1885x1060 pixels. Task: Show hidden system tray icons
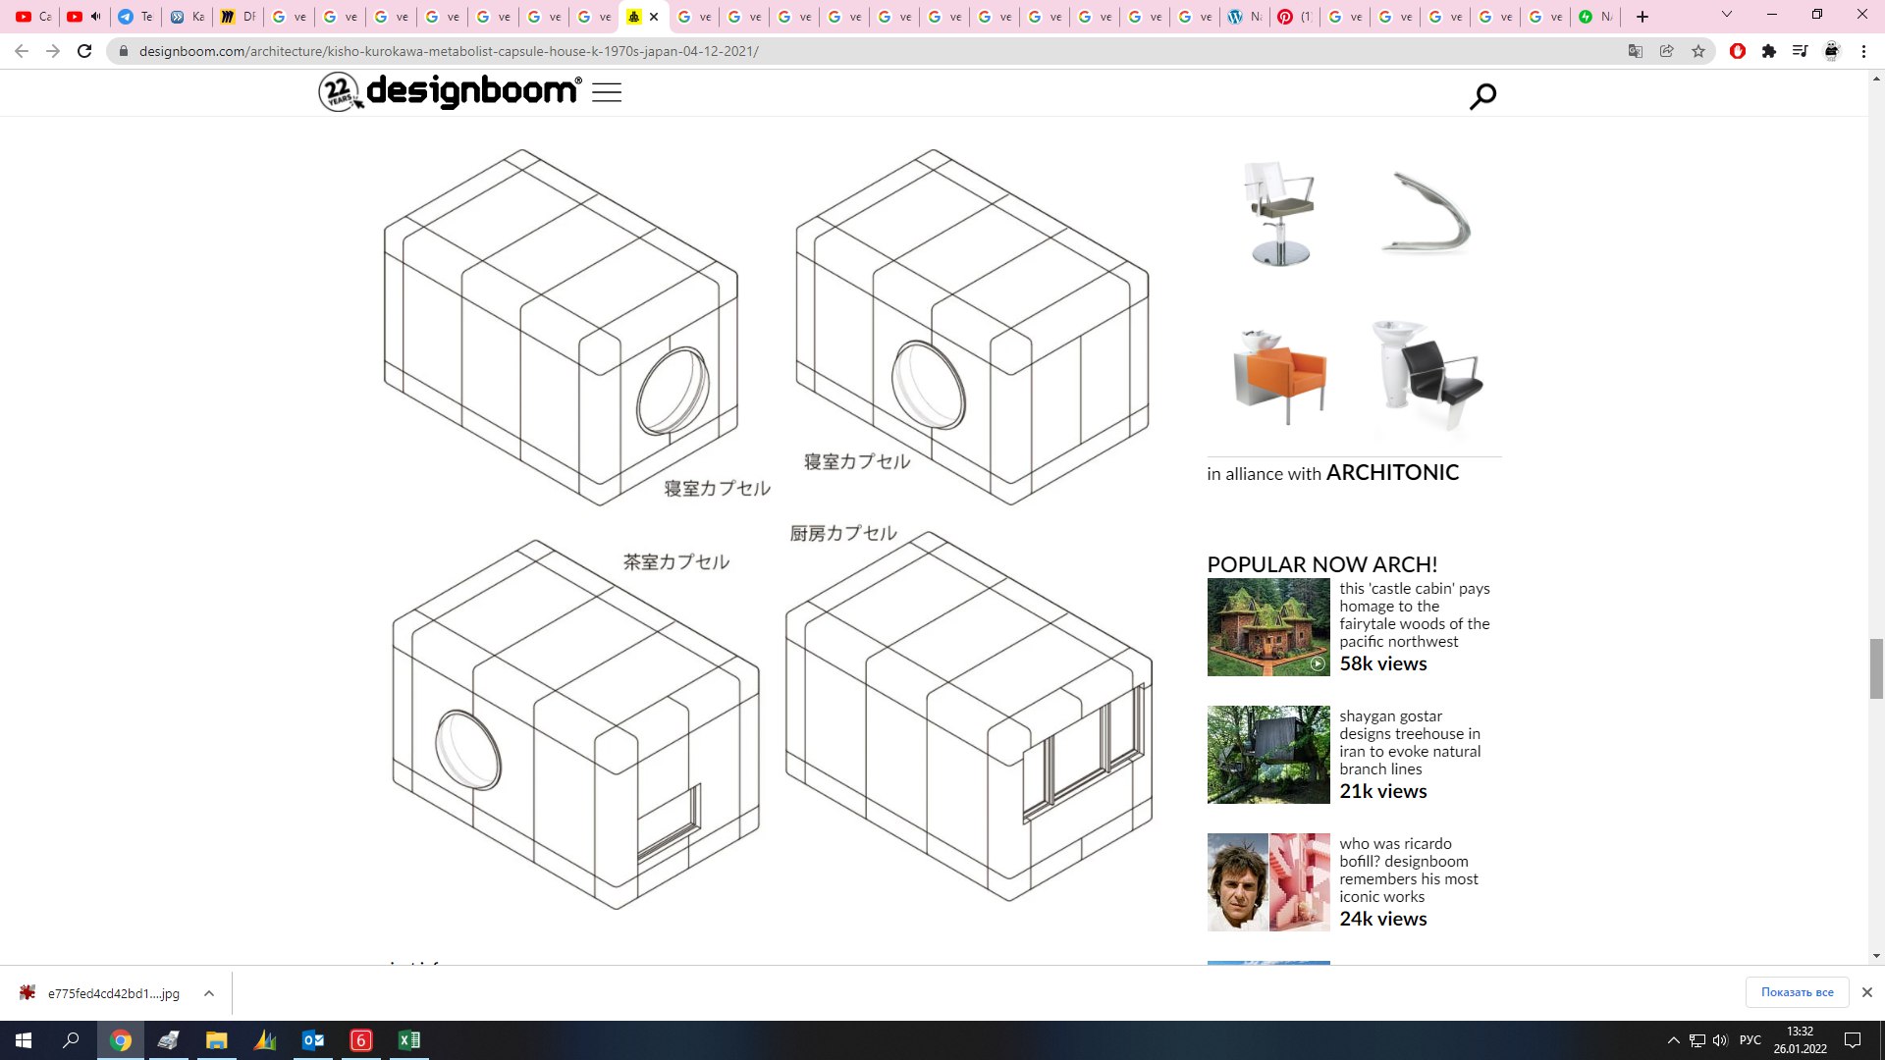coord(1673,1040)
